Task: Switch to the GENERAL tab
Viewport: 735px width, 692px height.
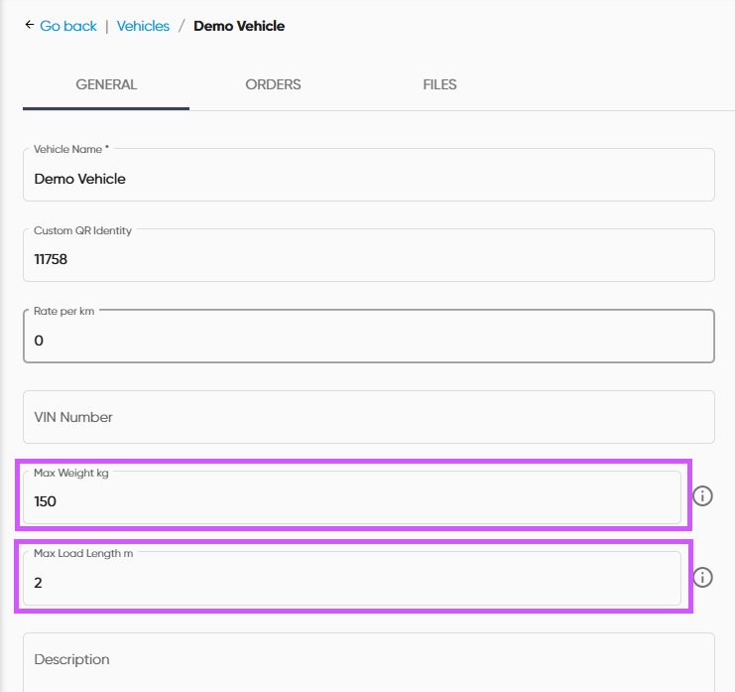Action: point(106,85)
